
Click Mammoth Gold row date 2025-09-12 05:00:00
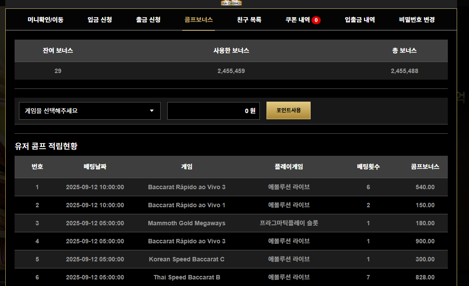coord(95,223)
